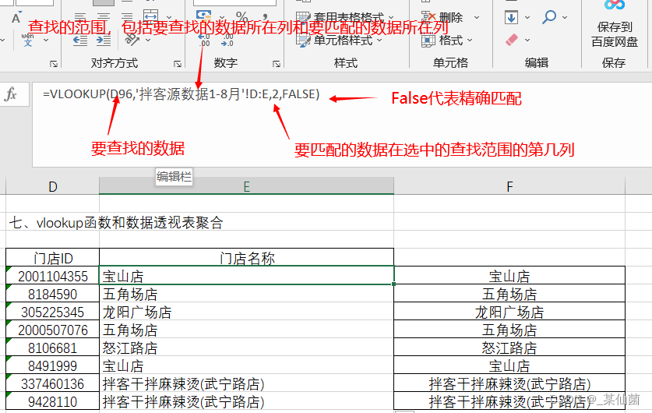Select cell with ID 9428110
Image resolution: width=652 pixels, height=413 pixels.
52,401
